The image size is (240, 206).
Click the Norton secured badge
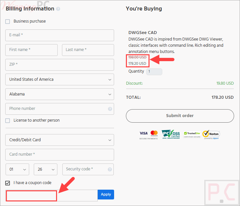tap(211, 135)
